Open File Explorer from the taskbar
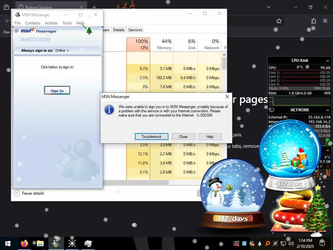Viewport: 333px width, 250px height. pyautogui.click(x=40, y=243)
